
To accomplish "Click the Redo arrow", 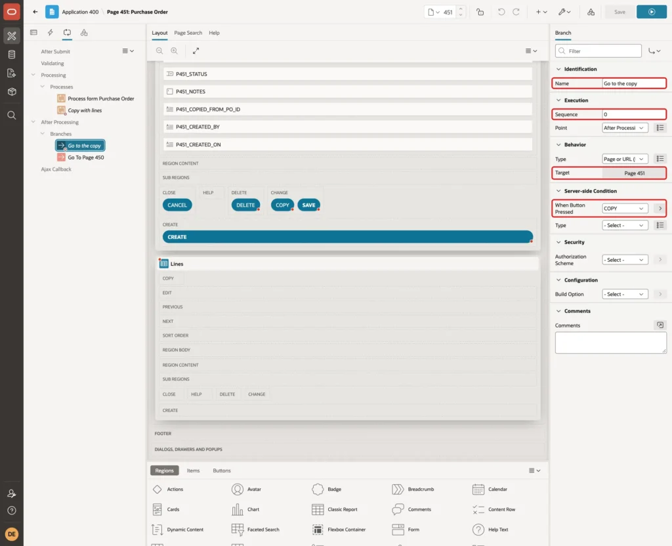I will [x=516, y=12].
